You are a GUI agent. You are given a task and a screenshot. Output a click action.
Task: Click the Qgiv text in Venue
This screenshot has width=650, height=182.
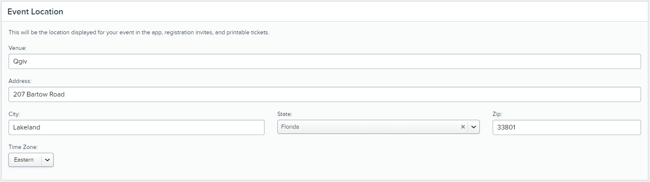(20, 62)
